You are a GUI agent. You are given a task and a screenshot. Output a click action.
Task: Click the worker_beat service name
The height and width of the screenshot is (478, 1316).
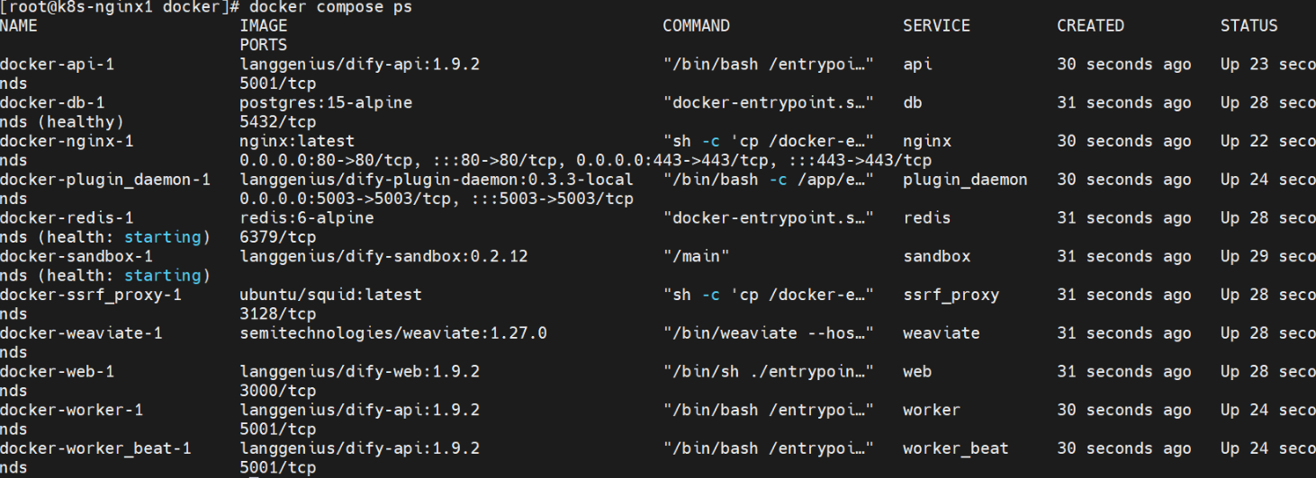click(x=955, y=448)
